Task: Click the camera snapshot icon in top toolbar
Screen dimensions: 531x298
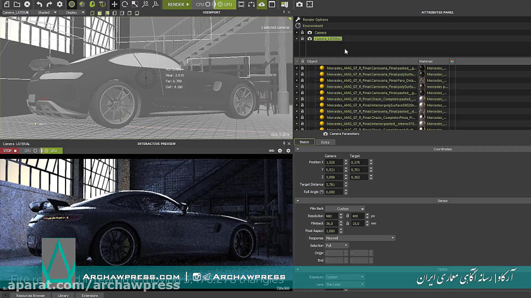Action: coord(299,4)
